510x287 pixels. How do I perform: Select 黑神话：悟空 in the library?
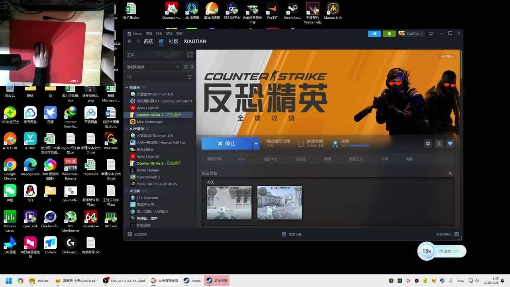point(159,218)
